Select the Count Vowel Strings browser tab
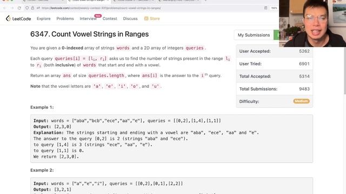This screenshot has width=346, height=194. 88,1
